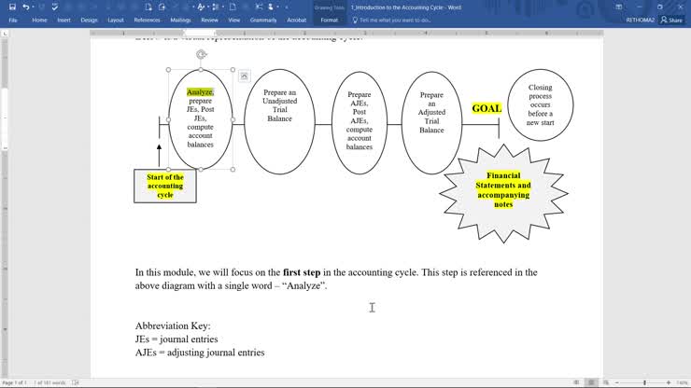Open the Drawing Tools Format tab
Screen dimensions: 691x388
pos(330,21)
